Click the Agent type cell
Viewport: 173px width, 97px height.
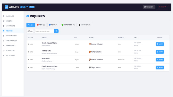click(77, 60)
